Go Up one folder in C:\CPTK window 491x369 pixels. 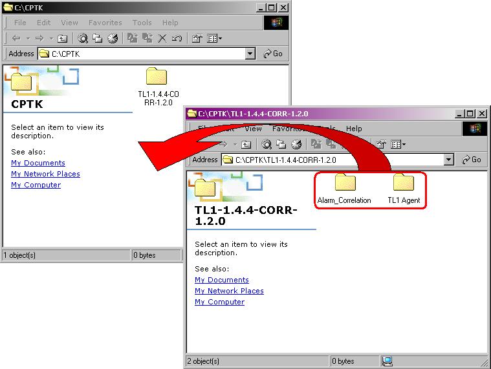coord(63,39)
